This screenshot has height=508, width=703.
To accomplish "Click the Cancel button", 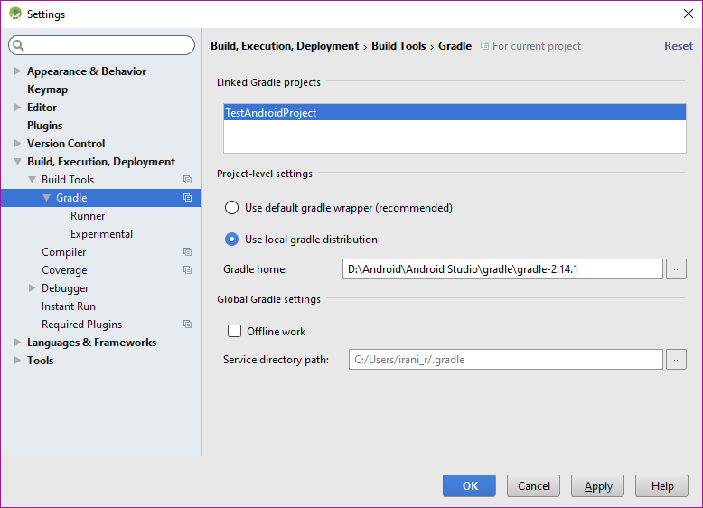I will coord(533,485).
